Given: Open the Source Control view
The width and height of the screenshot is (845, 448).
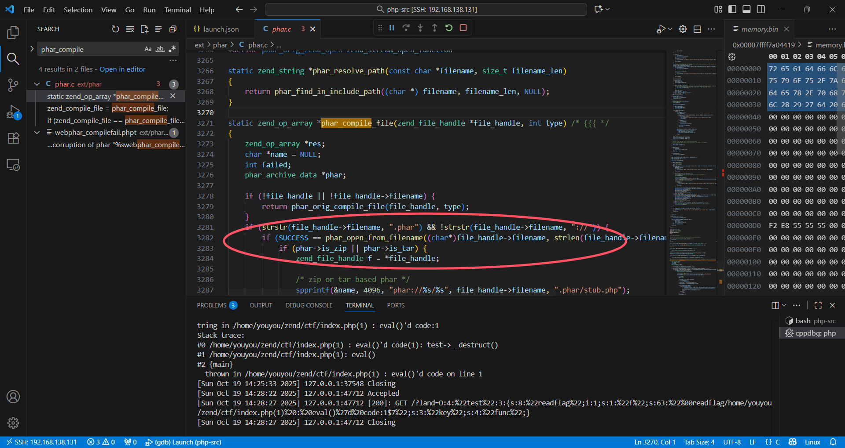Looking at the screenshot, I should coord(13,85).
